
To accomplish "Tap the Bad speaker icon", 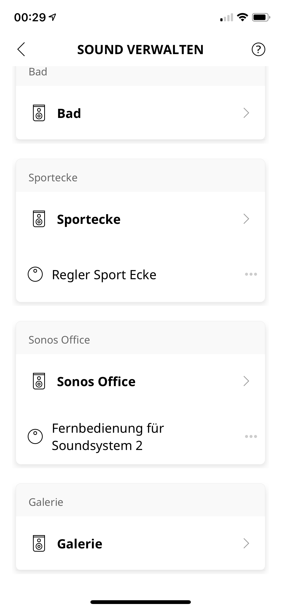I will [x=39, y=113].
